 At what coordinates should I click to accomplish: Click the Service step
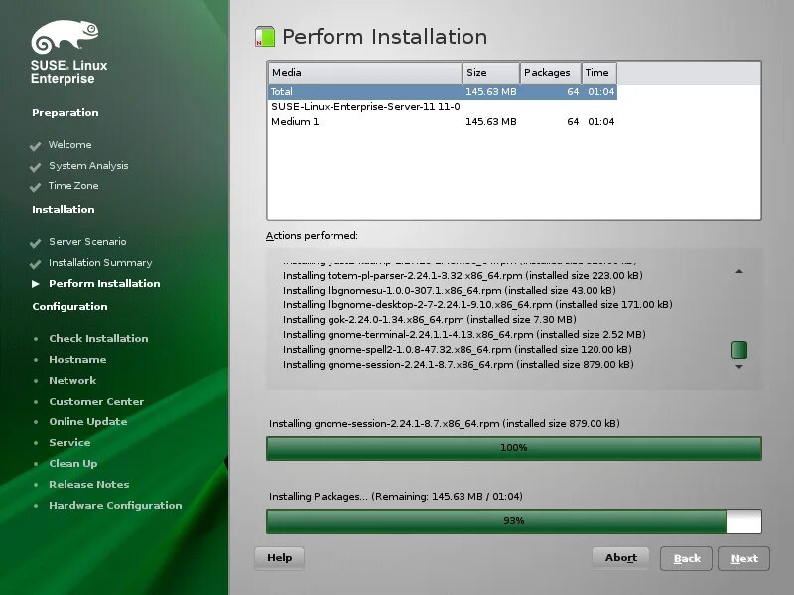[x=69, y=442]
